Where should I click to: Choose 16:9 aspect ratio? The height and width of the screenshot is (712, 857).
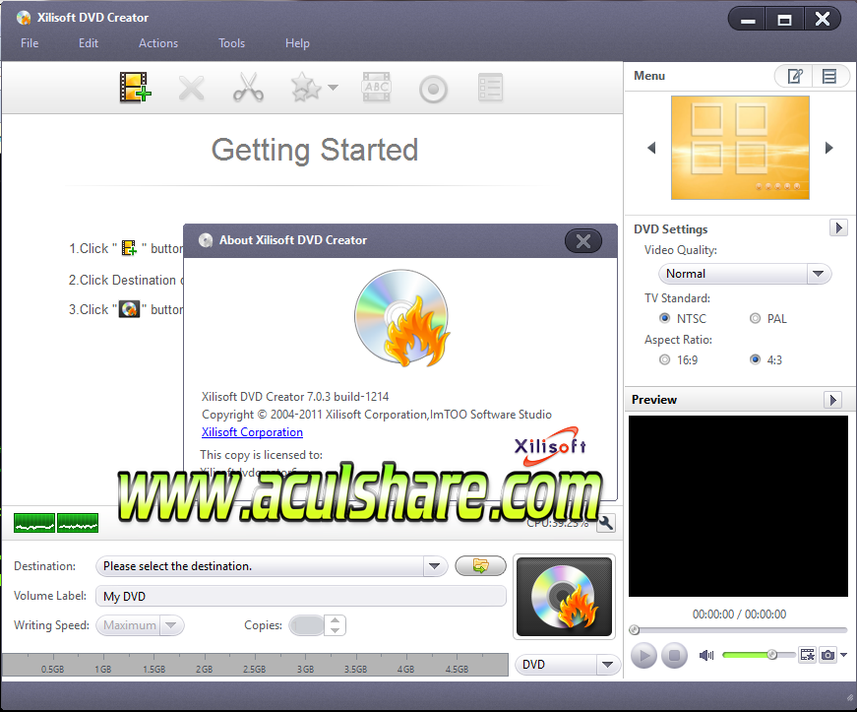(664, 359)
